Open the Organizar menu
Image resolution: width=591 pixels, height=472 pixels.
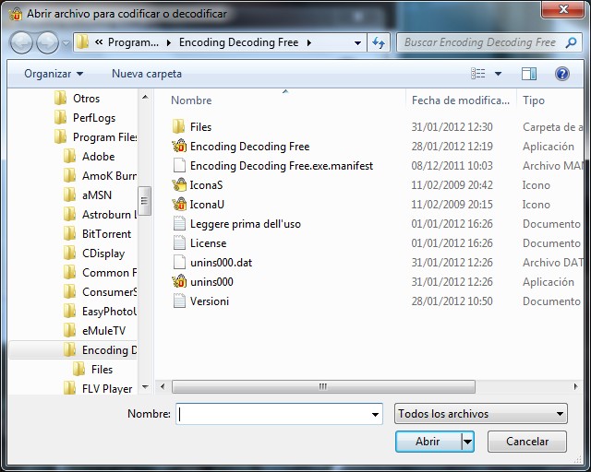54,74
